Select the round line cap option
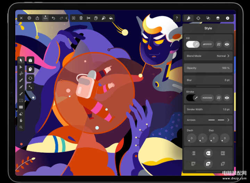The width and height of the screenshot is (250, 183). coord(208,153)
